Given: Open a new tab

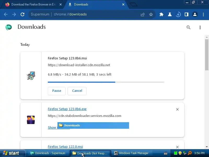Looking at the screenshot, I should 133,4.
